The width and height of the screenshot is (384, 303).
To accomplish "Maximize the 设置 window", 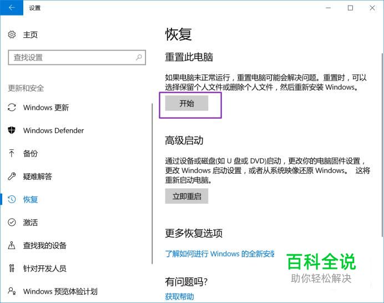I will 350,8.
